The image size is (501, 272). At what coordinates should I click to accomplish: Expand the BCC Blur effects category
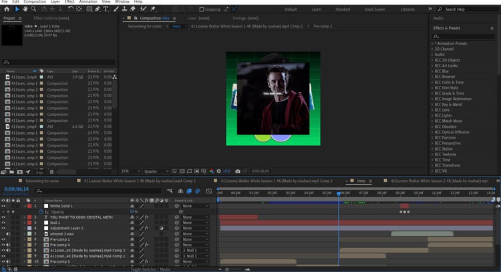click(432, 71)
